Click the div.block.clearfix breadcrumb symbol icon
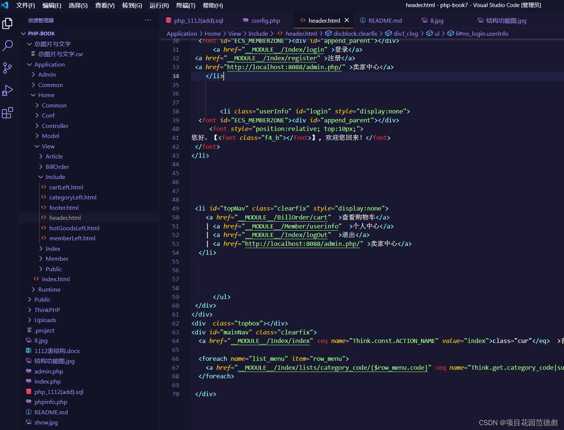Screen dimensions: 564x430 pos(328,33)
